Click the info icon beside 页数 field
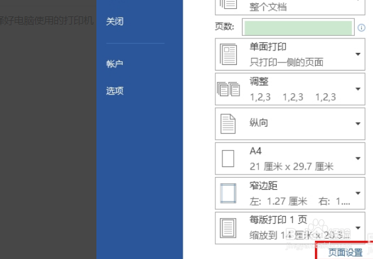Image resolution: width=373 pixels, height=259 pixels. [362, 28]
